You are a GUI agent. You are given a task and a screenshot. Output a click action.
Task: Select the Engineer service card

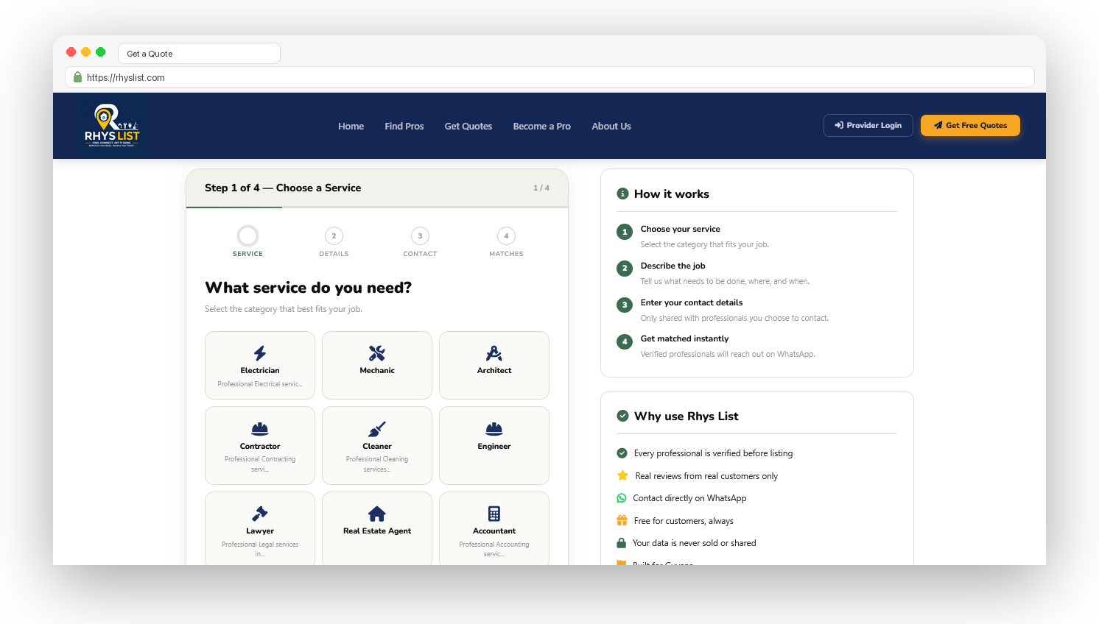pyautogui.click(x=494, y=445)
